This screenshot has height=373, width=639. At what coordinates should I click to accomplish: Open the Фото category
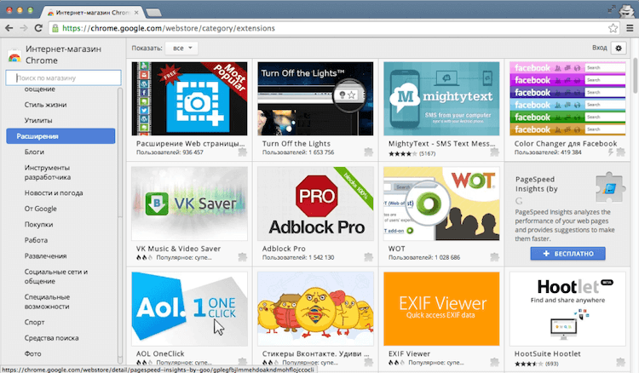32,354
